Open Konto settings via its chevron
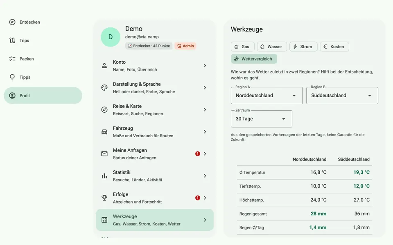393x245 pixels. click(x=205, y=65)
